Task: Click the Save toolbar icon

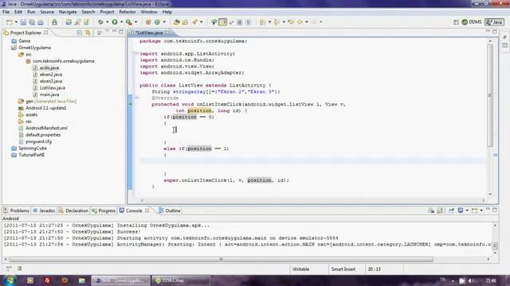Action: (x=23, y=22)
